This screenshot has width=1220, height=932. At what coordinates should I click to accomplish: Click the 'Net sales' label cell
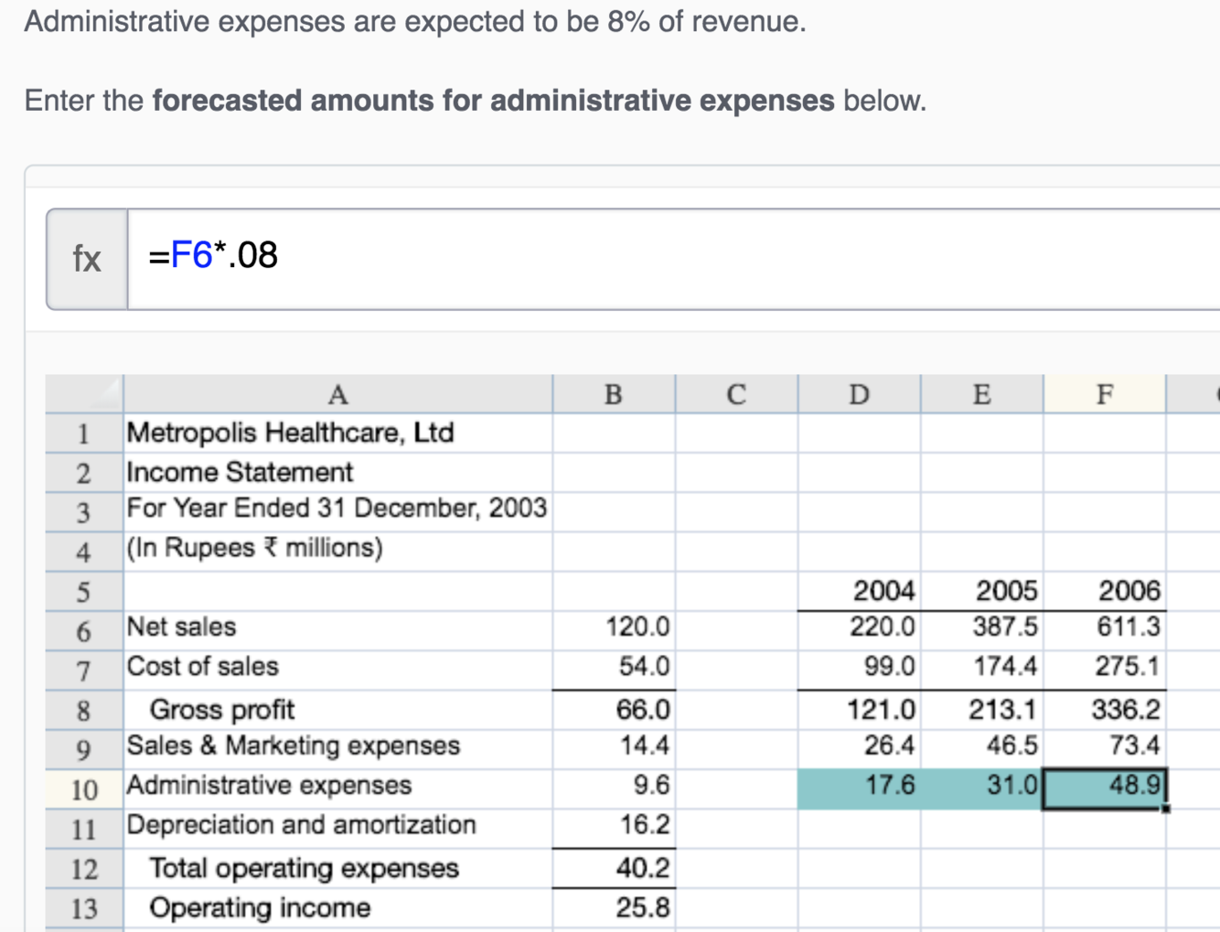click(x=337, y=630)
